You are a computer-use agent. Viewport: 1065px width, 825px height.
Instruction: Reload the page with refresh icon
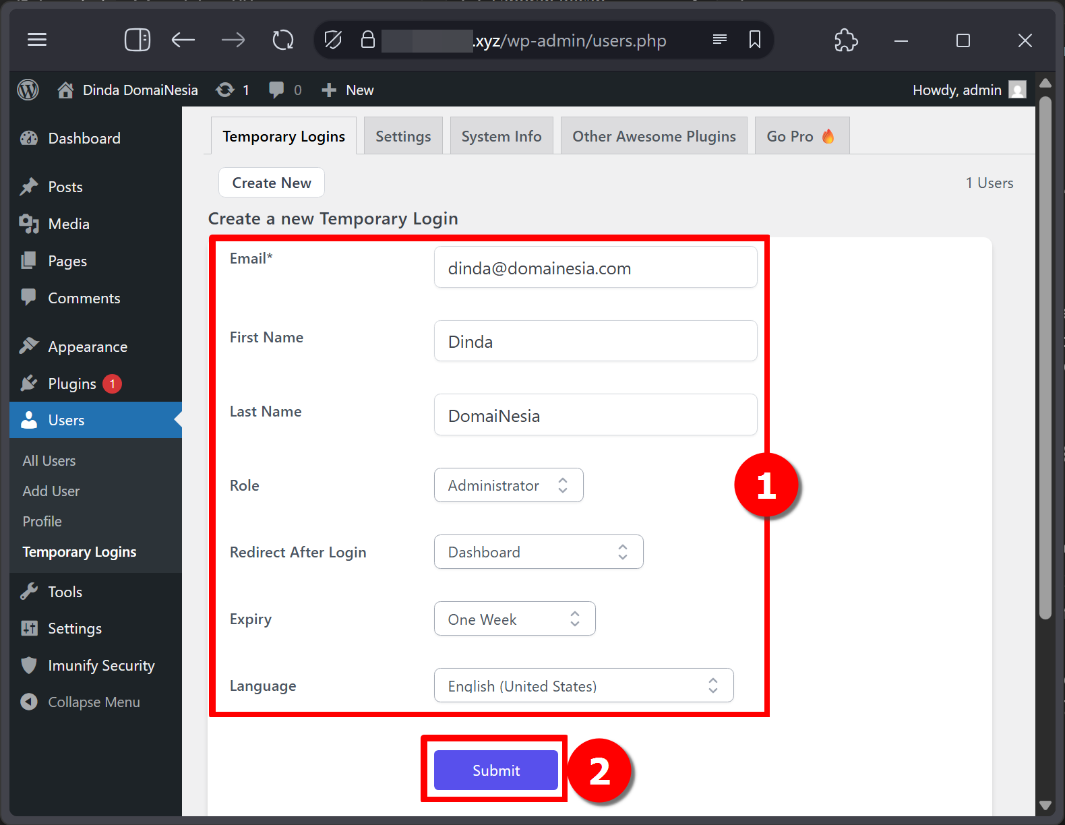[x=283, y=40]
